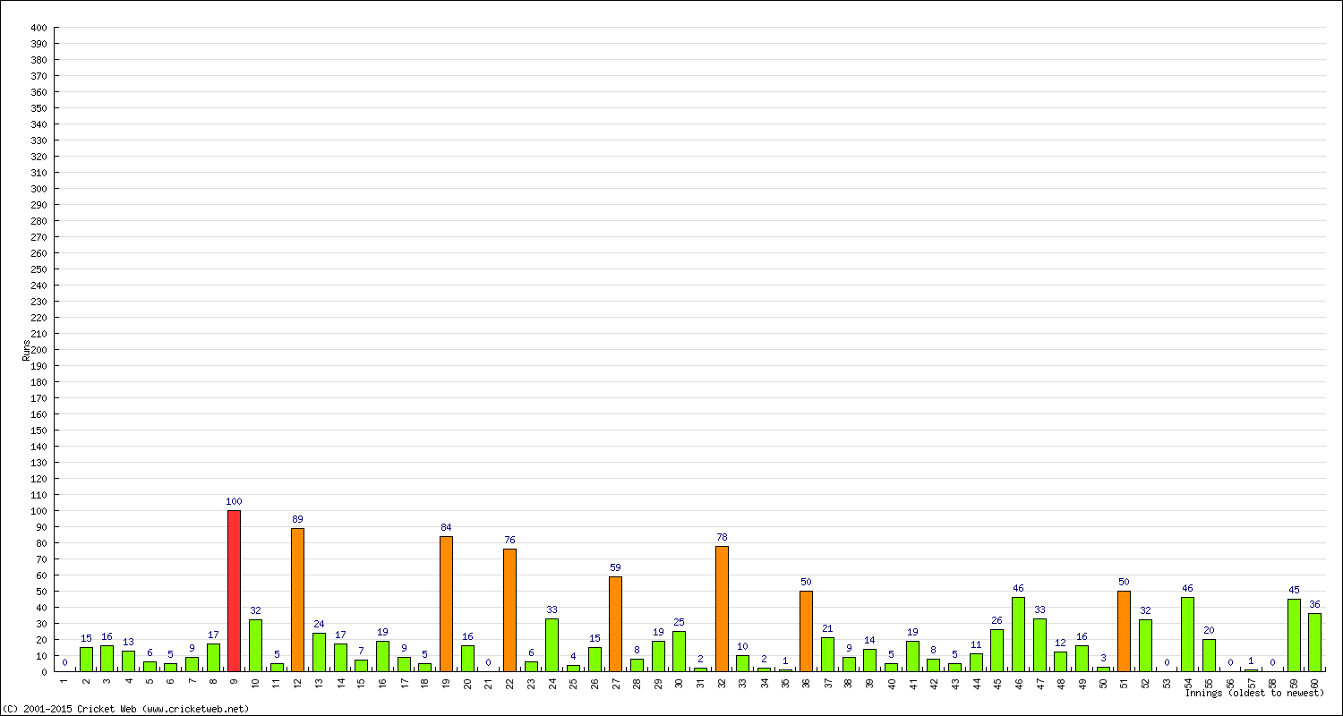Image resolution: width=1343 pixels, height=716 pixels.
Task: Click the Cricket Web copyright text
Action: click(x=125, y=709)
